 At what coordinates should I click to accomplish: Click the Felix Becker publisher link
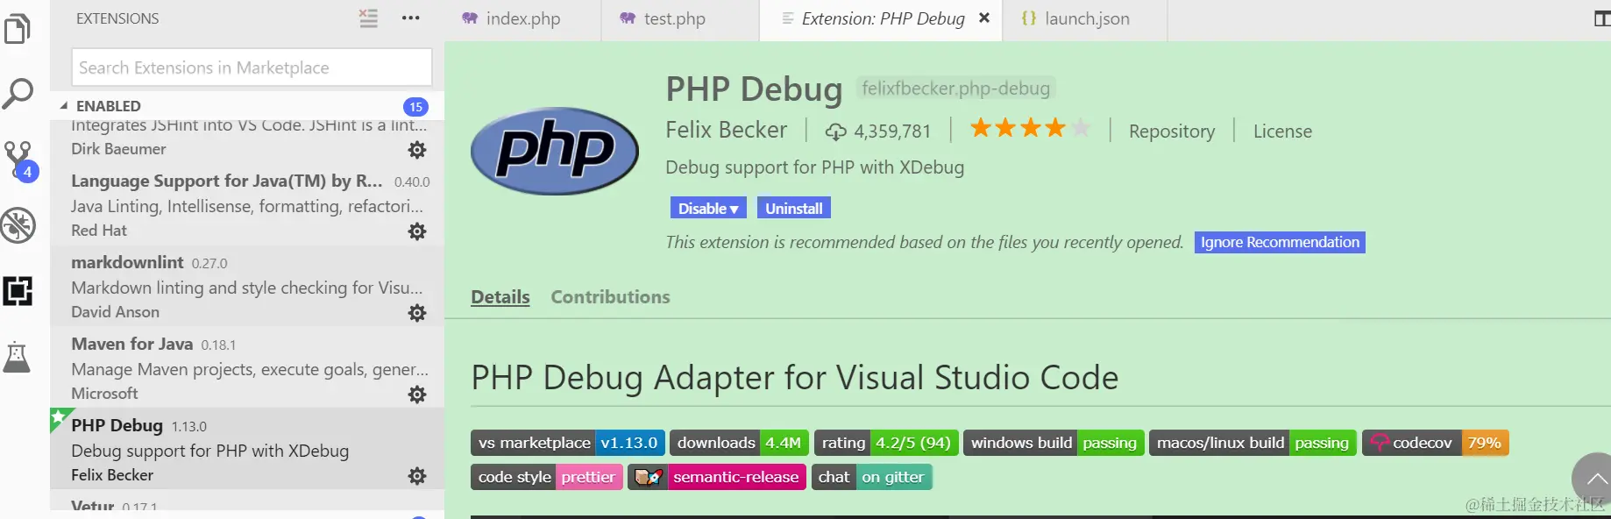pos(726,130)
